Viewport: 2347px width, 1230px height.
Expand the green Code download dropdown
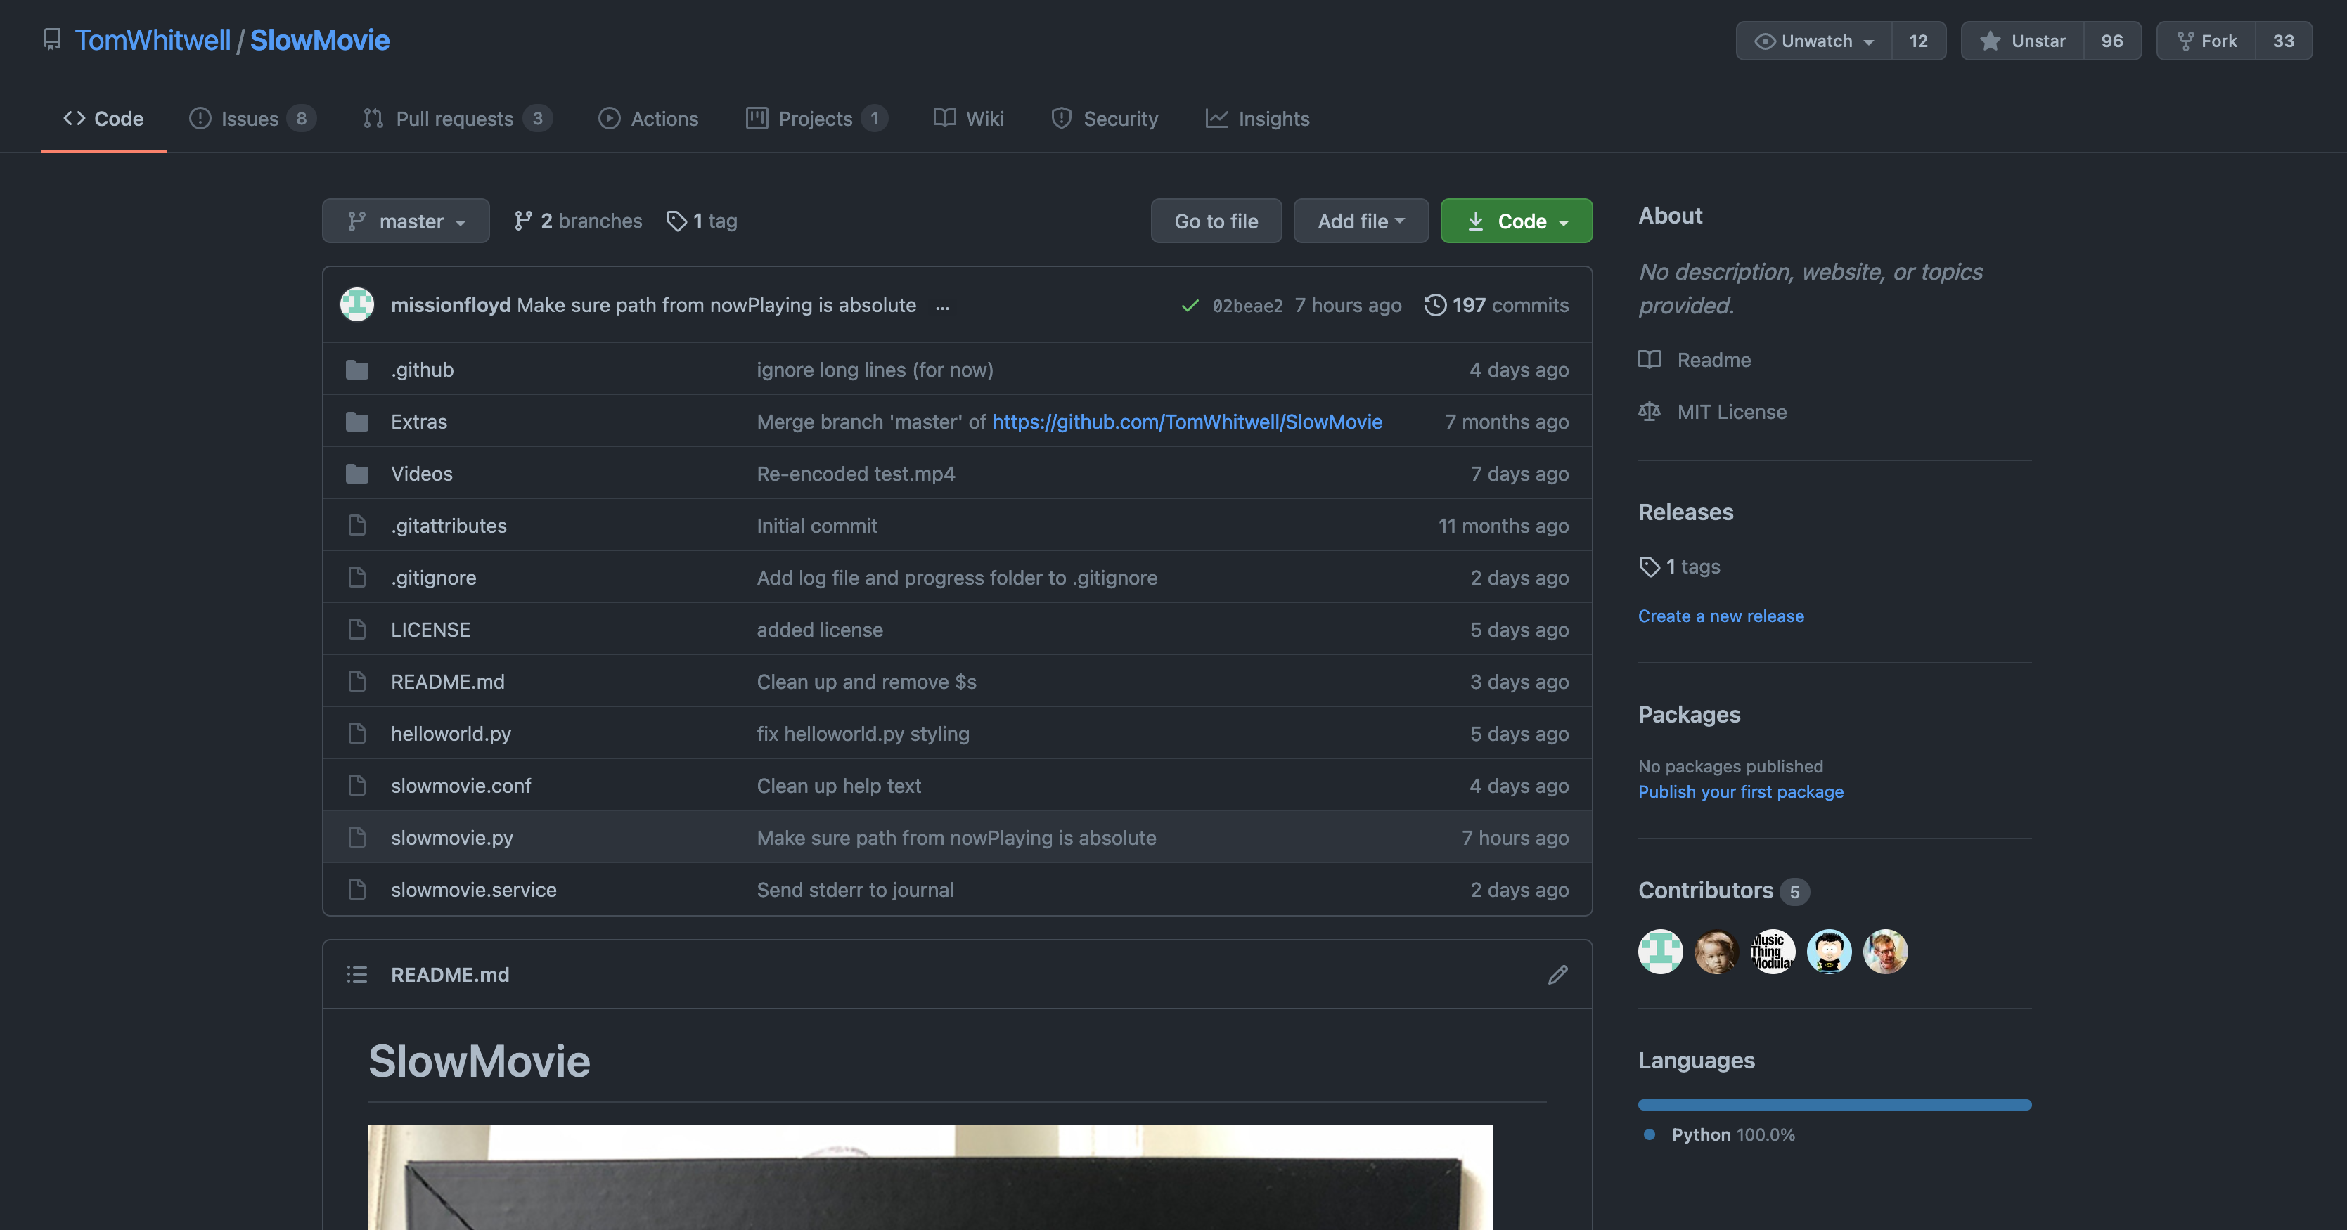1516,221
